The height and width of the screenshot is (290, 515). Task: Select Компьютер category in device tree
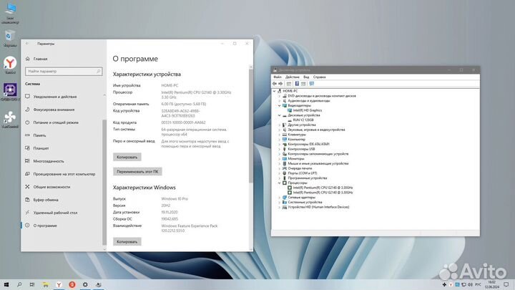(x=296, y=140)
